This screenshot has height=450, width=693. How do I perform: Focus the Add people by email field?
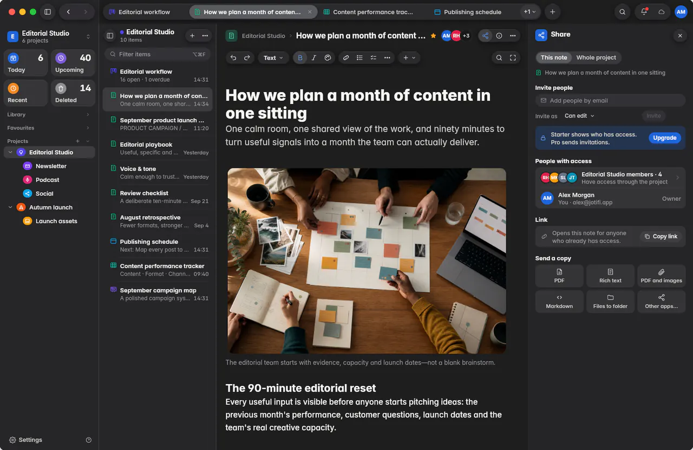click(x=610, y=101)
